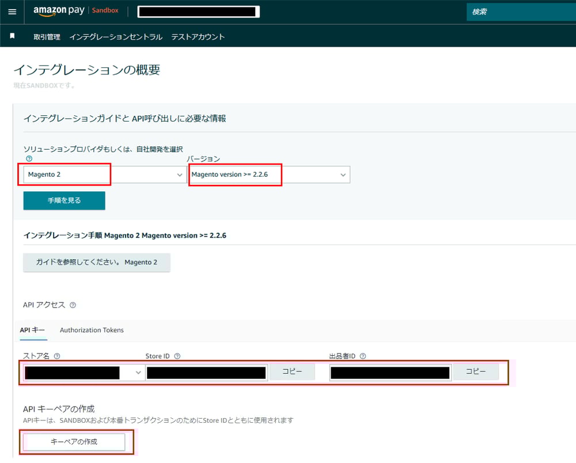Open help icon next to ストア名
Image resolution: width=576 pixels, height=463 pixels.
tap(57, 356)
